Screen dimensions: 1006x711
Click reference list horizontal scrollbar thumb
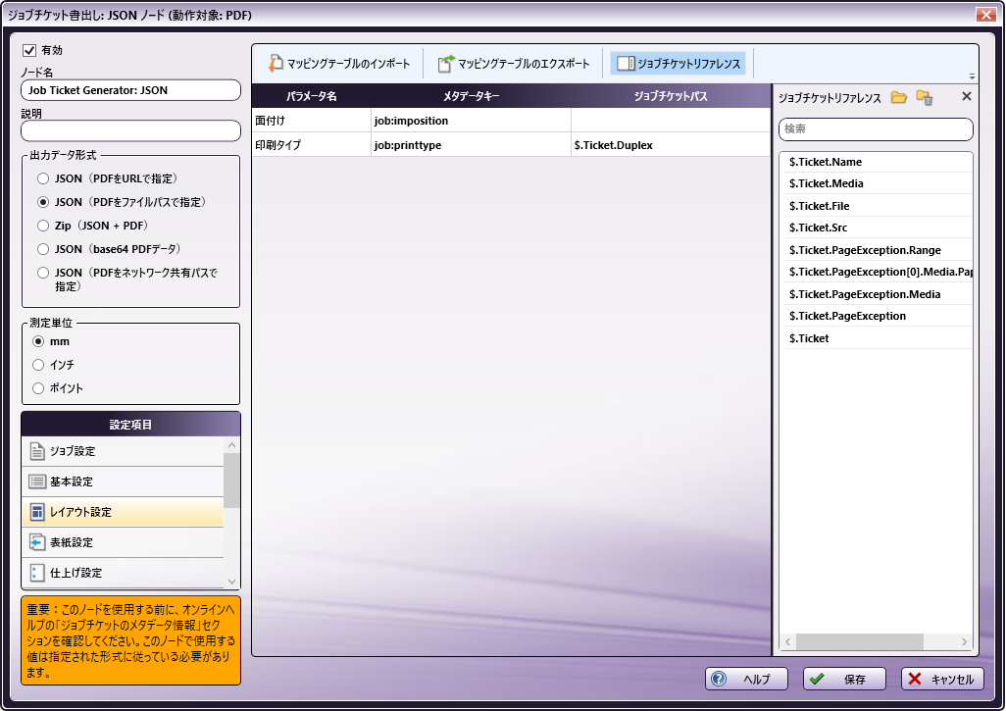click(860, 641)
